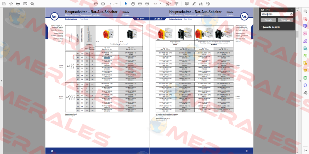Open the purple Fill & Sign sidebar tool
The image size is (309, 154).
(305, 41)
